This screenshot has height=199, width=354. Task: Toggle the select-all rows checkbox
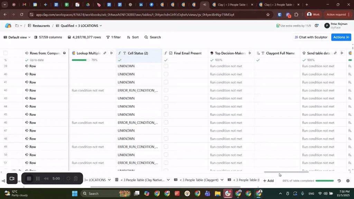(x=6, y=53)
